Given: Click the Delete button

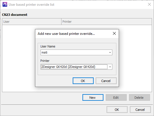Looking at the screenshot, I should tap(139, 98).
